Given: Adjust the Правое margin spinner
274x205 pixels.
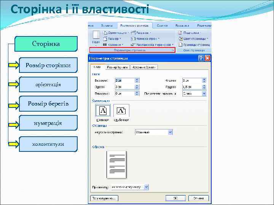Looking at the screenshot, I should pyautogui.click(x=204, y=87).
